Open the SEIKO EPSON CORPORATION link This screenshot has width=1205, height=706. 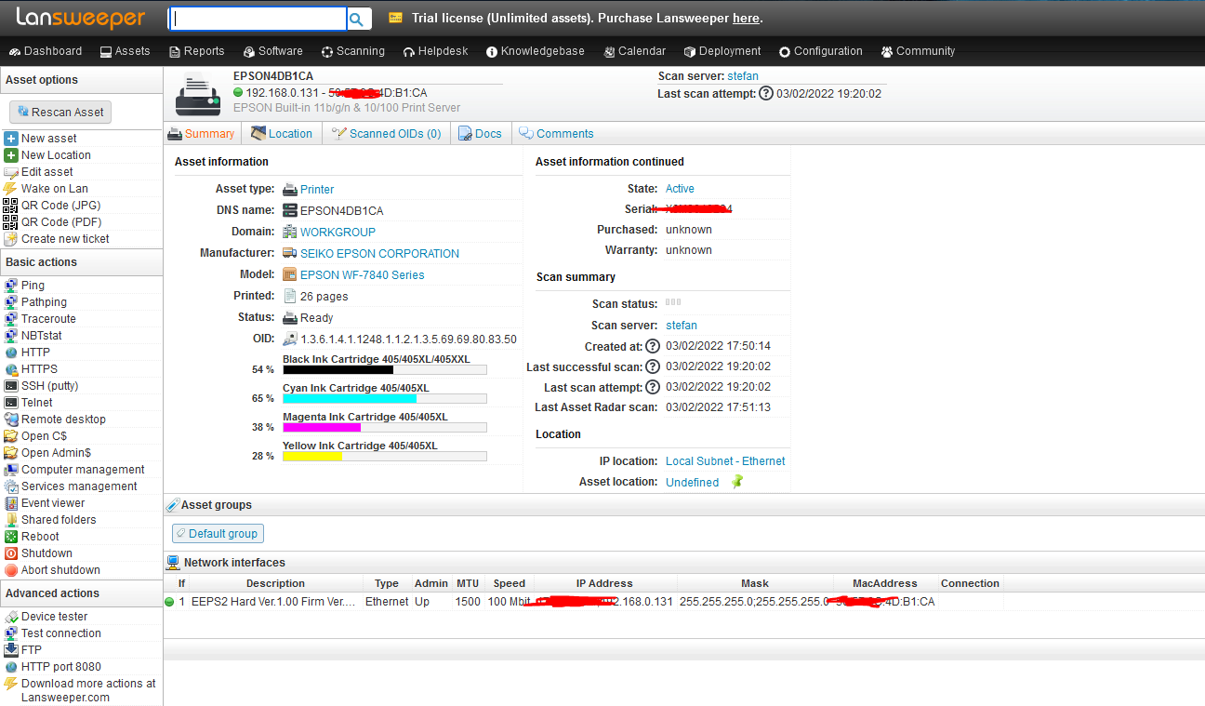point(379,253)
